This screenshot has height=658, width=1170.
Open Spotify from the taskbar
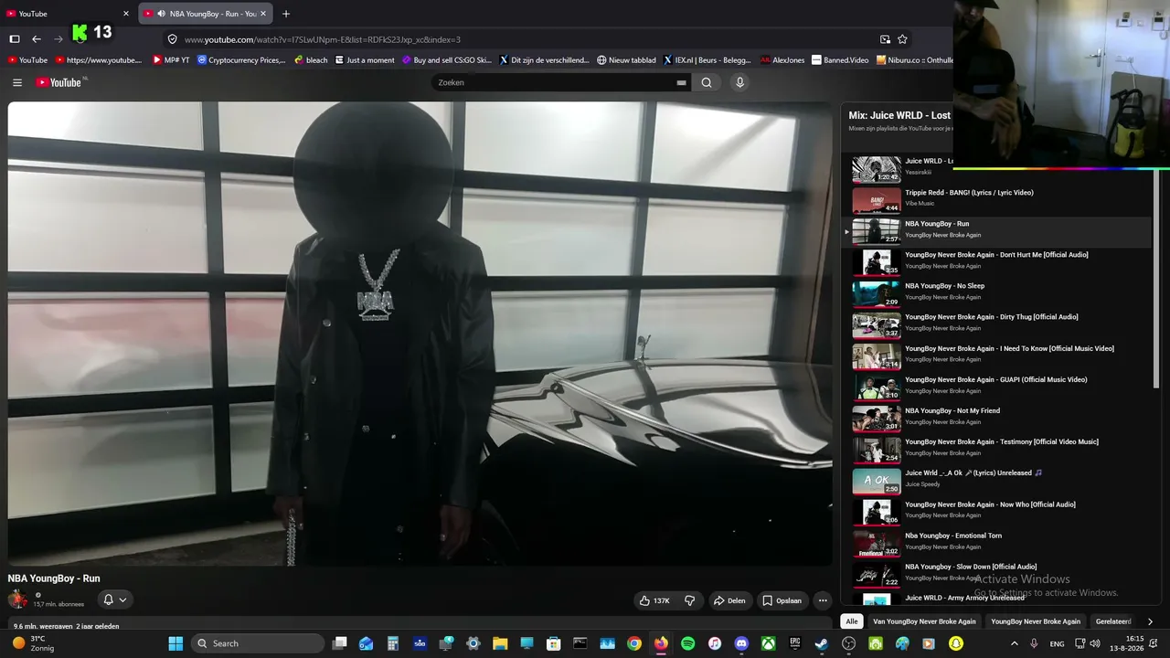tap(687, 643)
